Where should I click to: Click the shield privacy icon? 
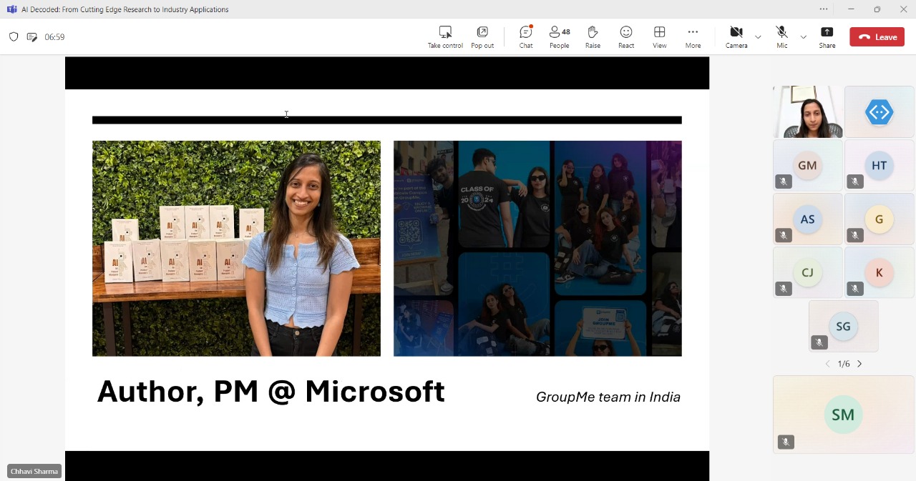(x=14, y=37)
